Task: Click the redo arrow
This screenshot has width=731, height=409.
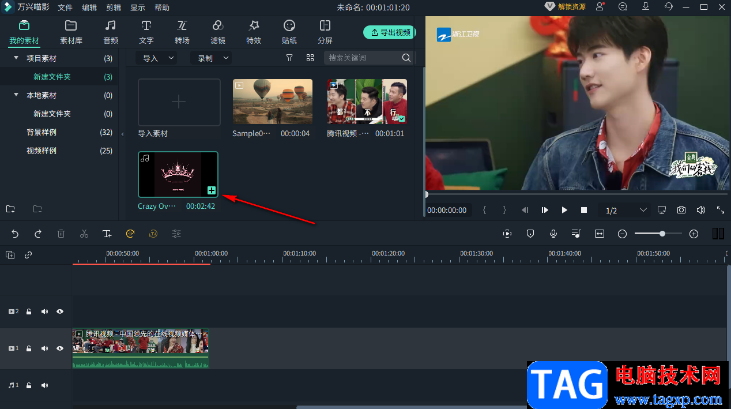Action: (38, 234)
